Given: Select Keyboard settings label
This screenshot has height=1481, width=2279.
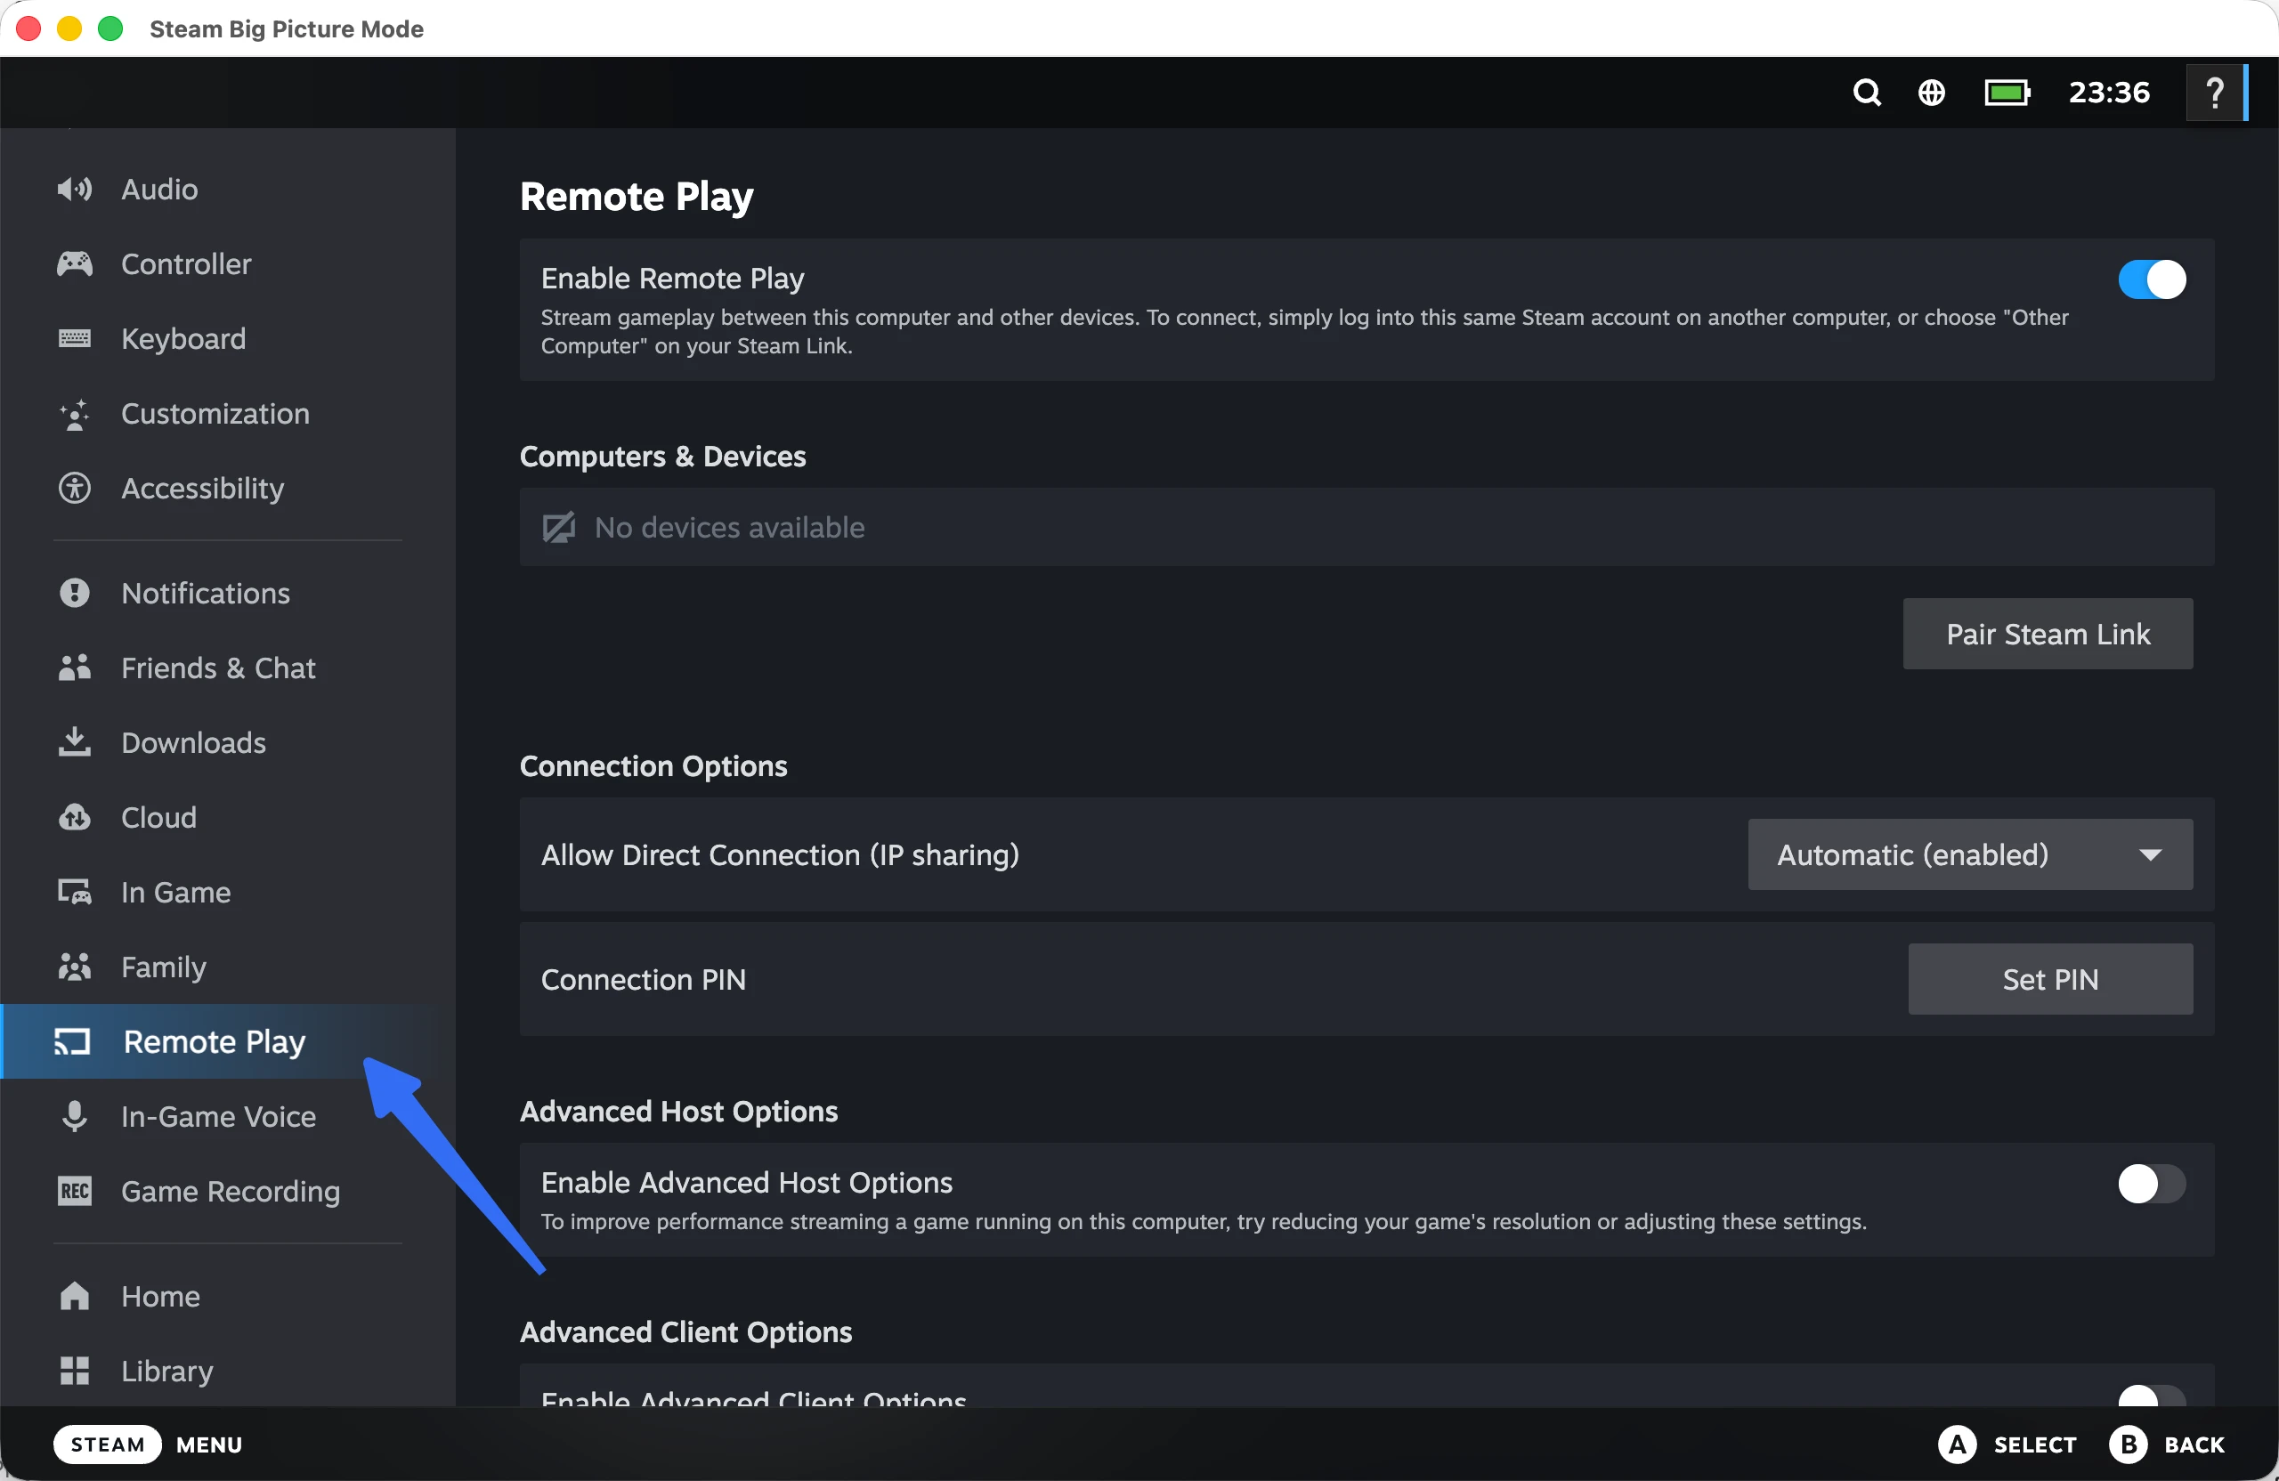Looking at the screenshot, I should (182, 338).
